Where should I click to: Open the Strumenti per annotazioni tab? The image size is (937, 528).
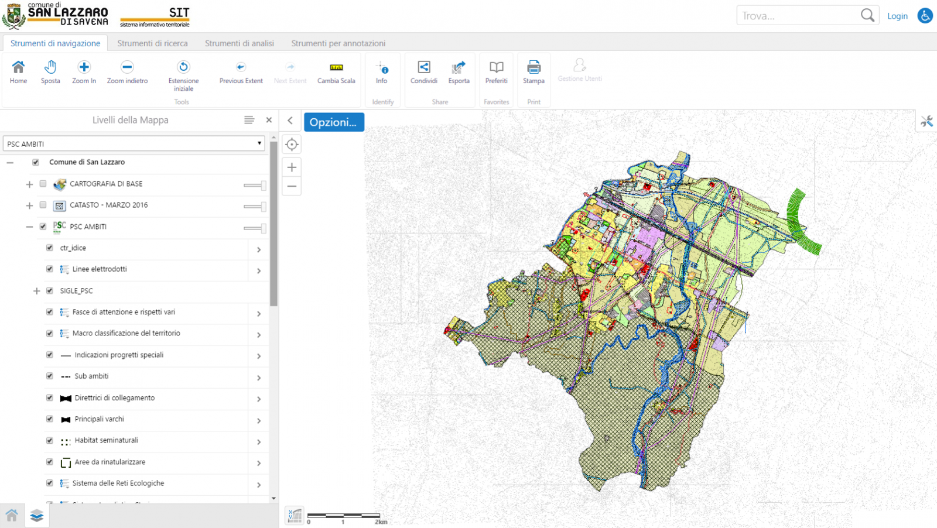tap(338, 43)
